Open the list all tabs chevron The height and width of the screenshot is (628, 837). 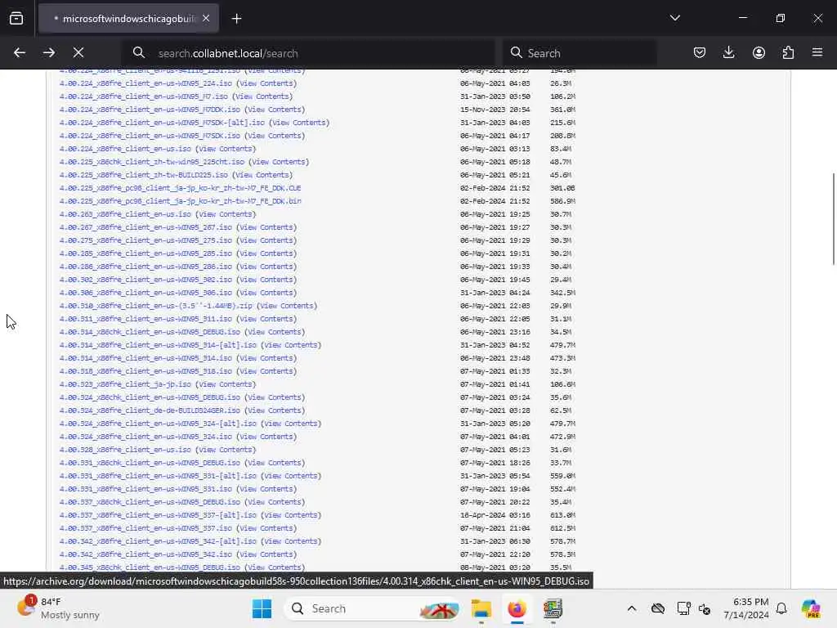click(674, 18)
